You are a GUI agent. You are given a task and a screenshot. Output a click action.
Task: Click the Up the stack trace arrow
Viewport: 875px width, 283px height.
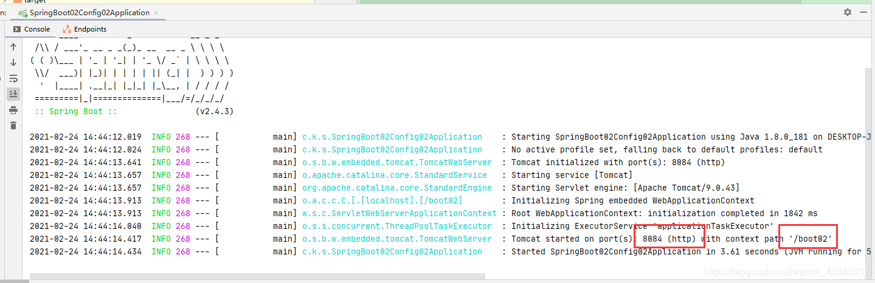tap(13, 47)
